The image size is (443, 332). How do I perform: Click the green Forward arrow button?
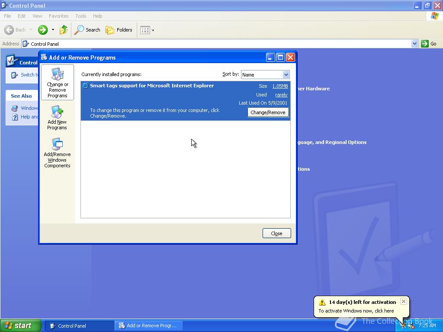click(x=43, y=30)
